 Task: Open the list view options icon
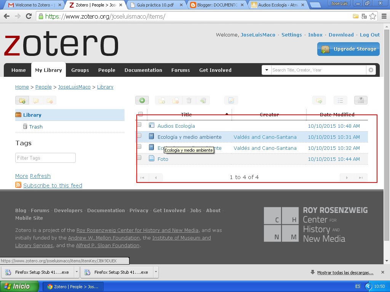point(340,100)
